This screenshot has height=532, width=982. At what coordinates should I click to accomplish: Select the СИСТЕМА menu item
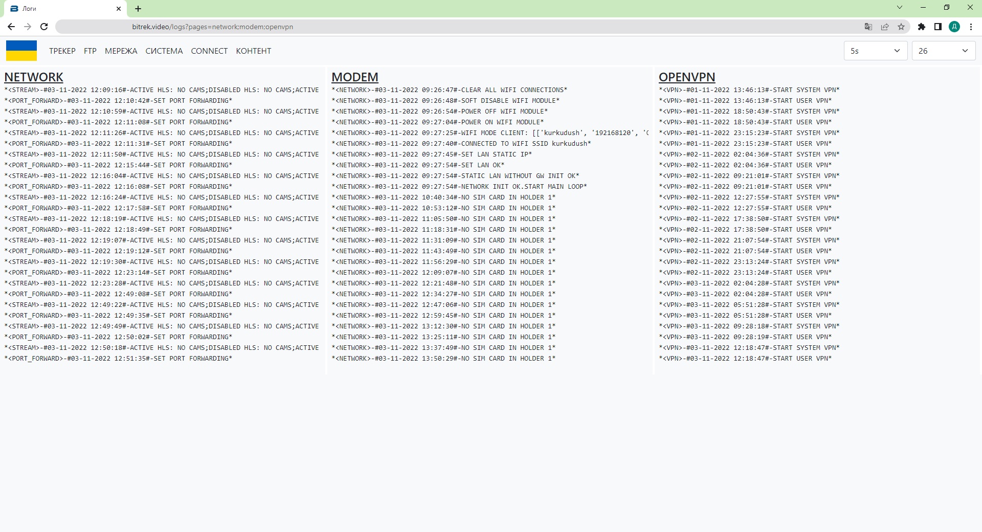tap(164, 51)
